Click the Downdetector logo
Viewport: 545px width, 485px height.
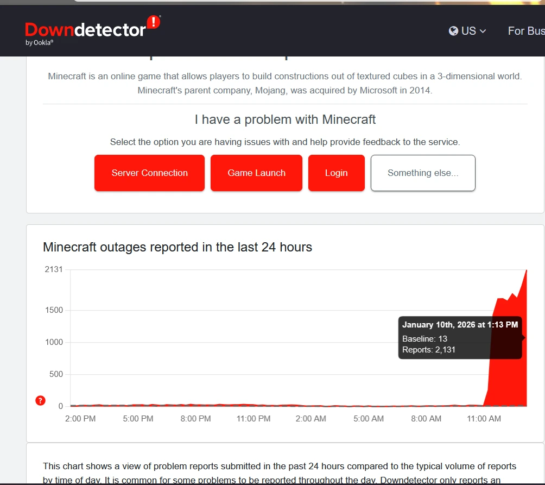[85, 29]
